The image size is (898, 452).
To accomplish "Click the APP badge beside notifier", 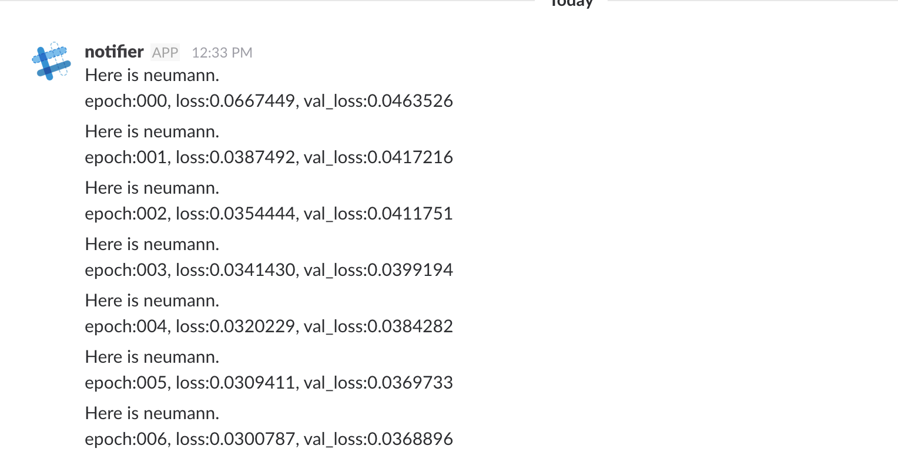I will tap(165, 53).
